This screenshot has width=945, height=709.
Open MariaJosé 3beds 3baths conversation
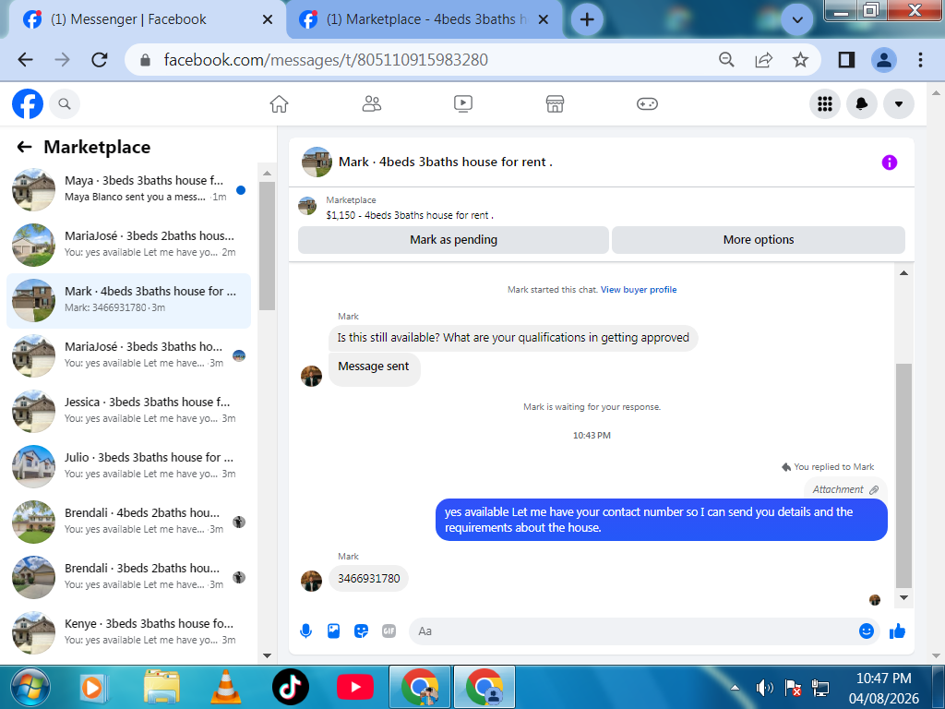pyautogui.click(x=128, y=355)
